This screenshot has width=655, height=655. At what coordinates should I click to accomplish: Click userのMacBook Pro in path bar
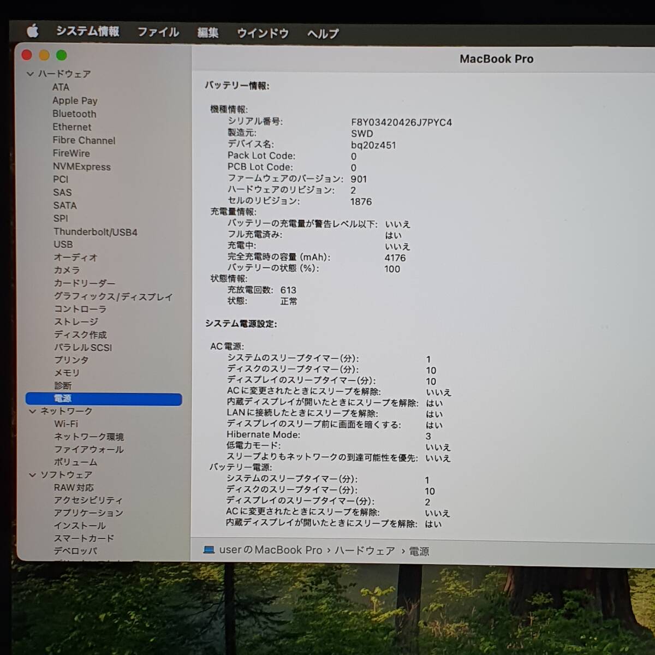[271, 550]
